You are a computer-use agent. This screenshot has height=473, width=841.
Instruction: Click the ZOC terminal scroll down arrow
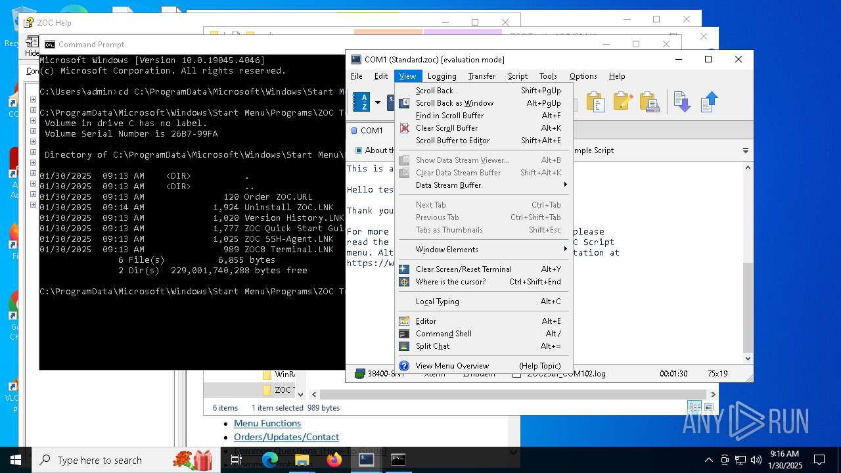[748, 359]
